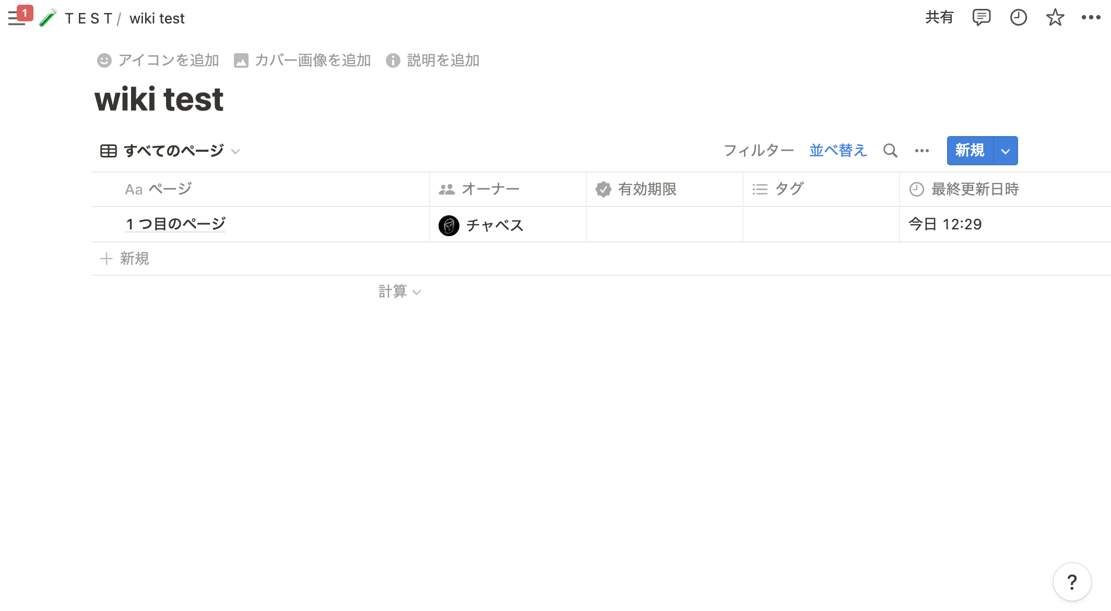This screenshot has width=1111, height=611.
Task: Open the すべてのページ view tab
Action: click(x=170, y=151)
